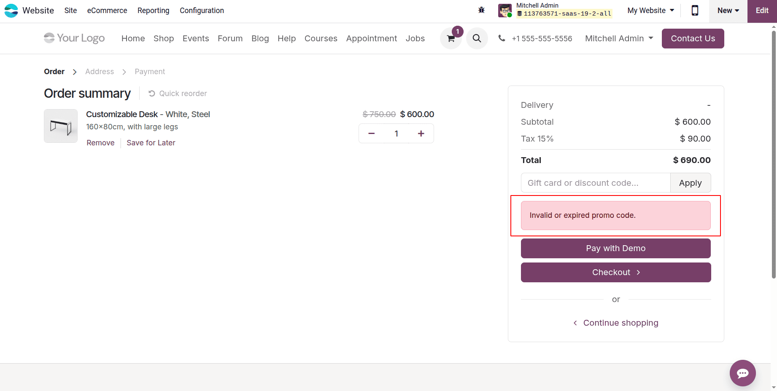Open Mitchell Admin user dropdown in header

(619, 38)
